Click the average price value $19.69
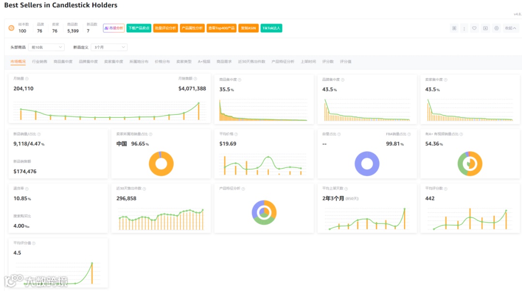 228,144
